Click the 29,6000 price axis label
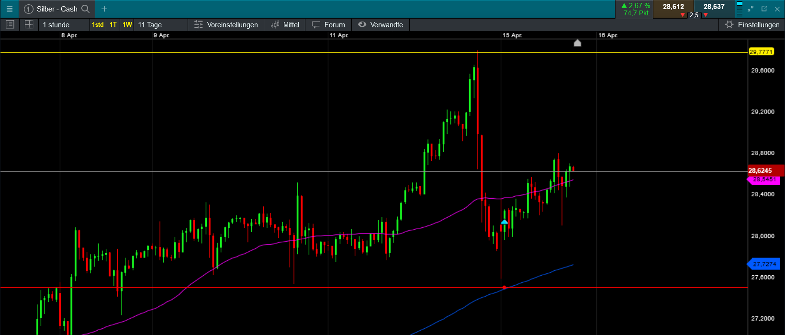Image resolution: width=785 pixels, height=335 pixels. coord(763,70)
